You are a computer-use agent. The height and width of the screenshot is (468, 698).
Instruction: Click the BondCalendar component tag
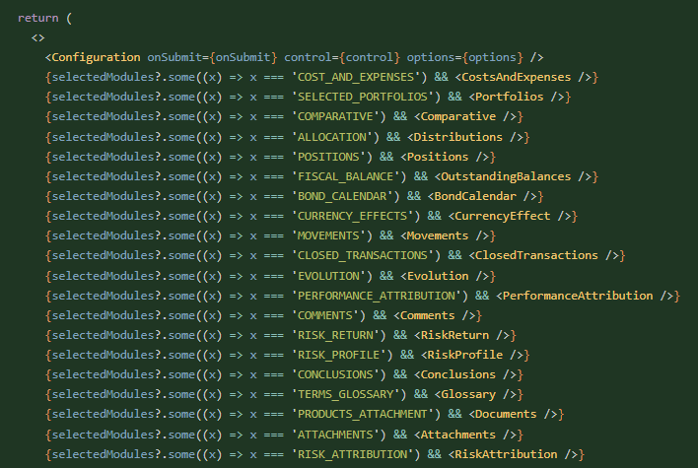(x=475, y=196)
